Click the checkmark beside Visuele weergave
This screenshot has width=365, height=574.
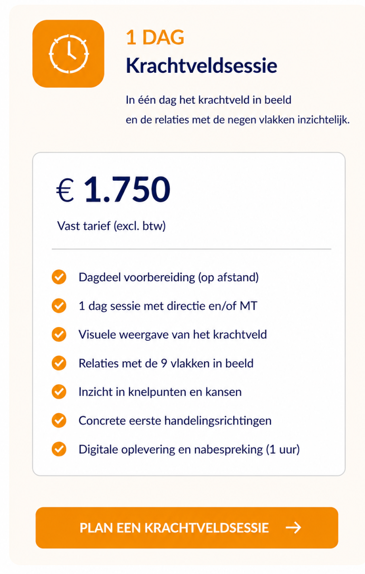(59, 335)
